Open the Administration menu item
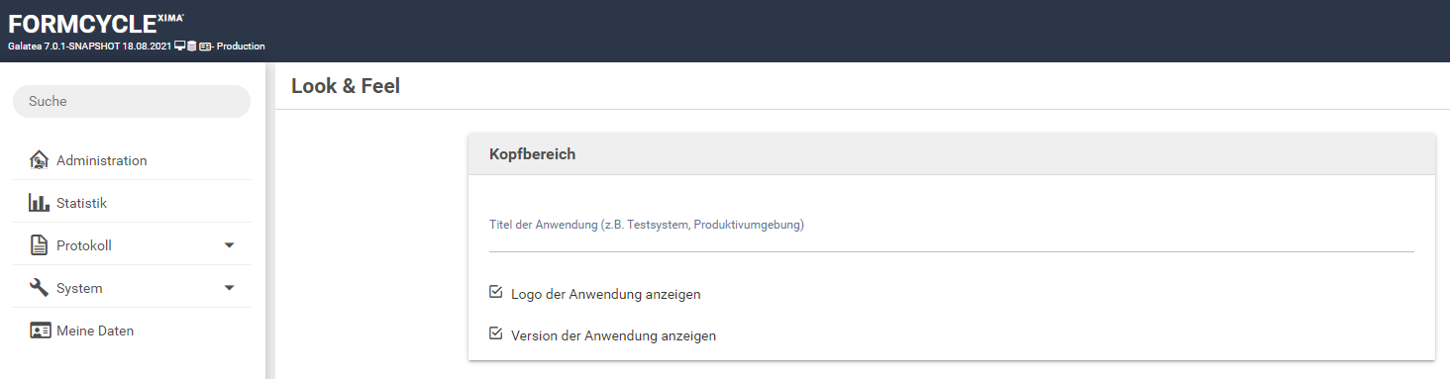This screenshot has height=379, width=1450. click(132, 160)
